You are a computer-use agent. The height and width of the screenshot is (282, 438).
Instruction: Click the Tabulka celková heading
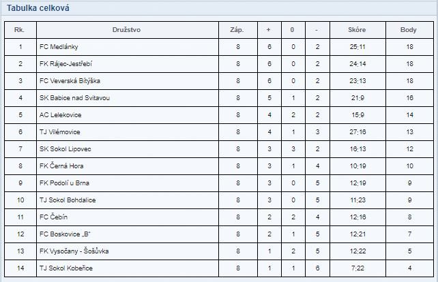[38, 7]
